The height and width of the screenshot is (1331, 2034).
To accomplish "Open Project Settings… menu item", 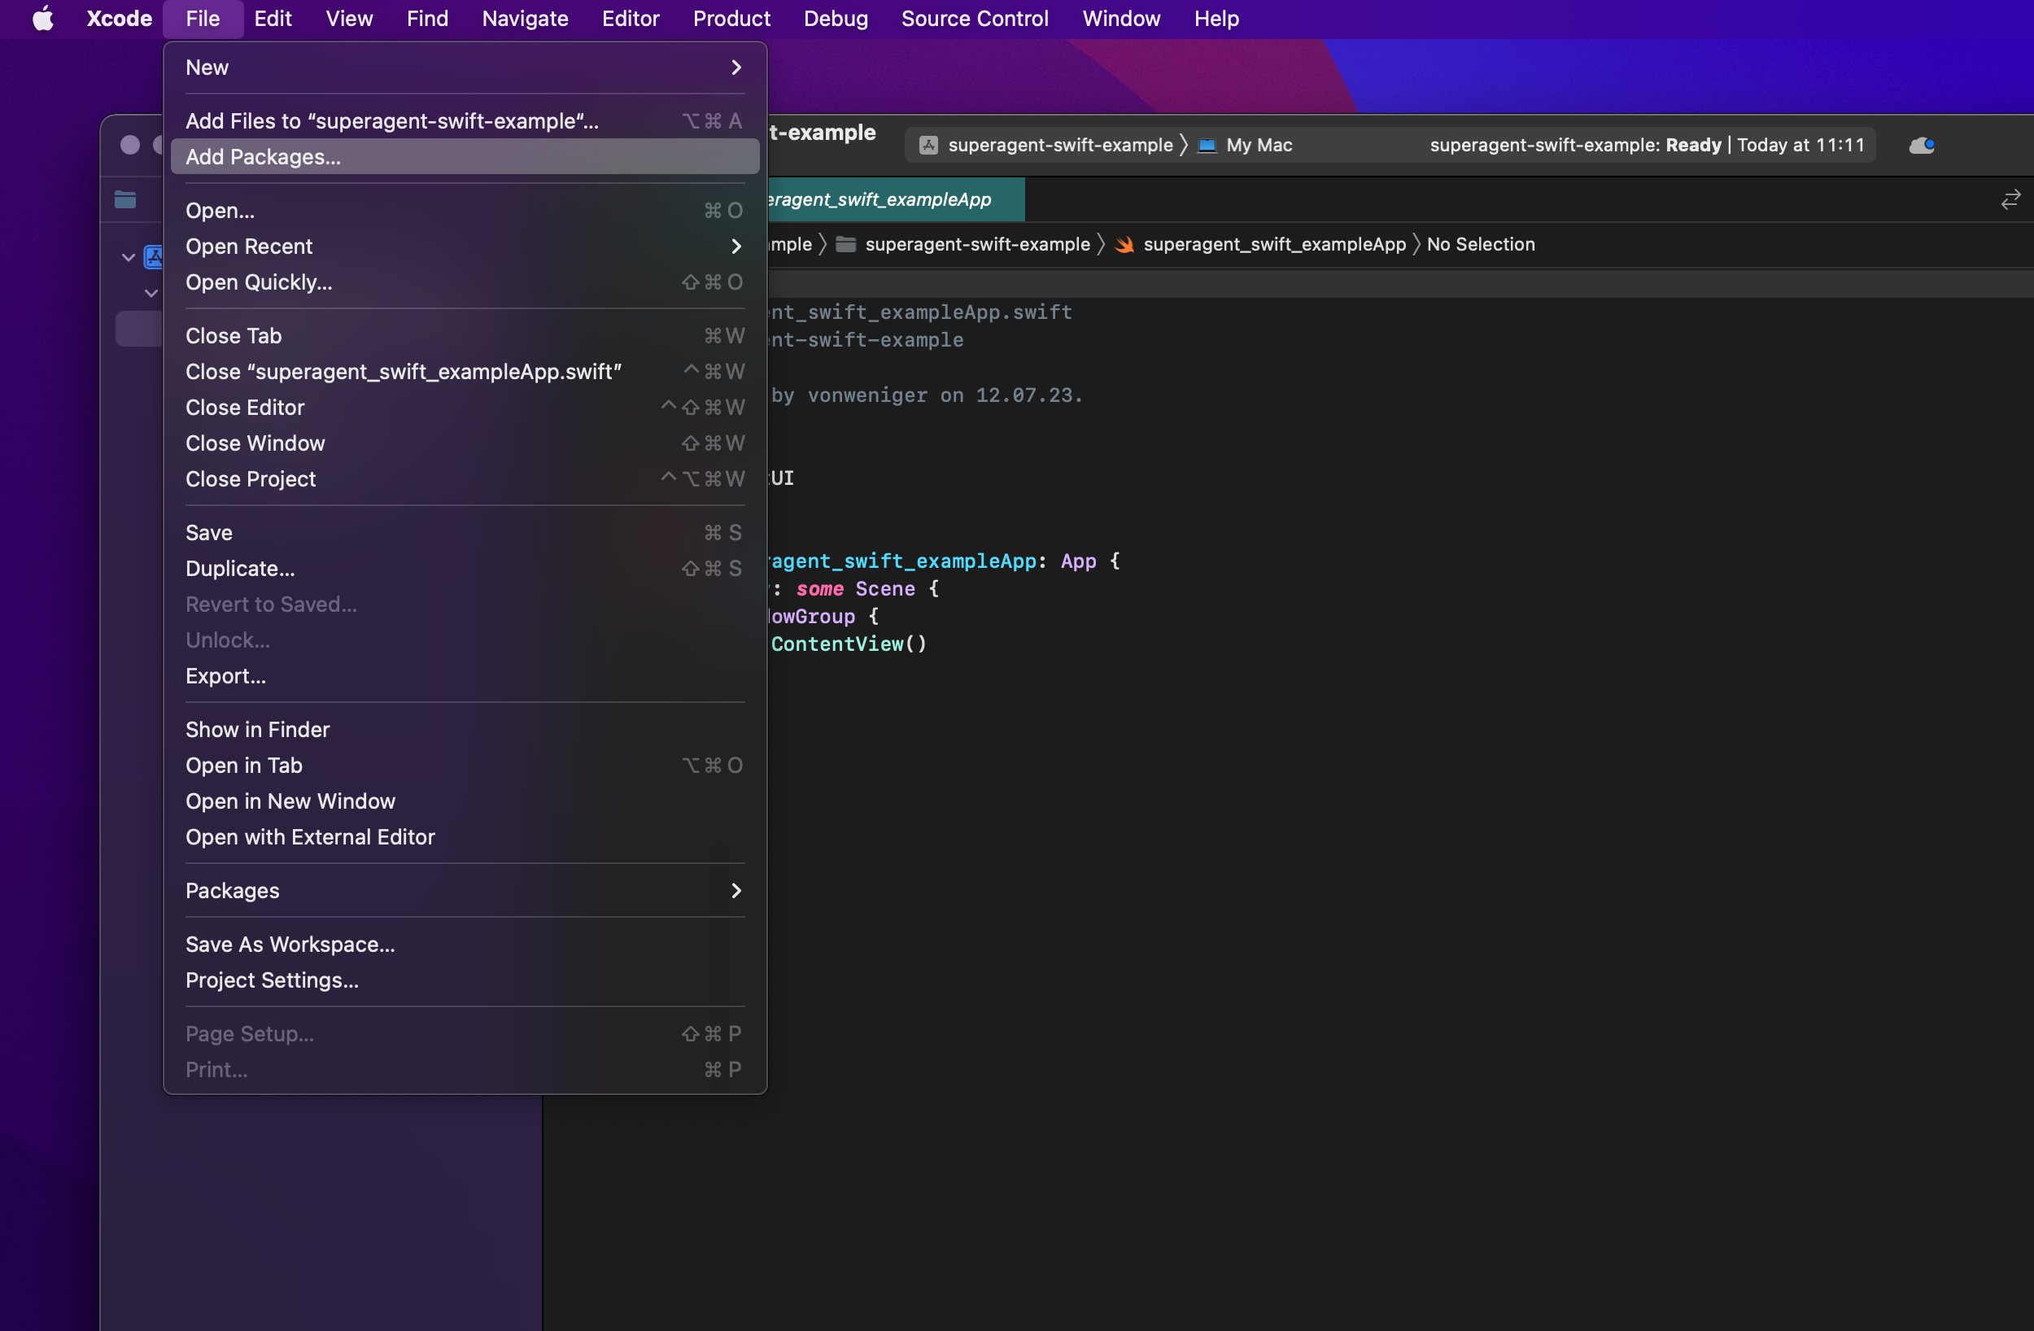I will (465, 981).
